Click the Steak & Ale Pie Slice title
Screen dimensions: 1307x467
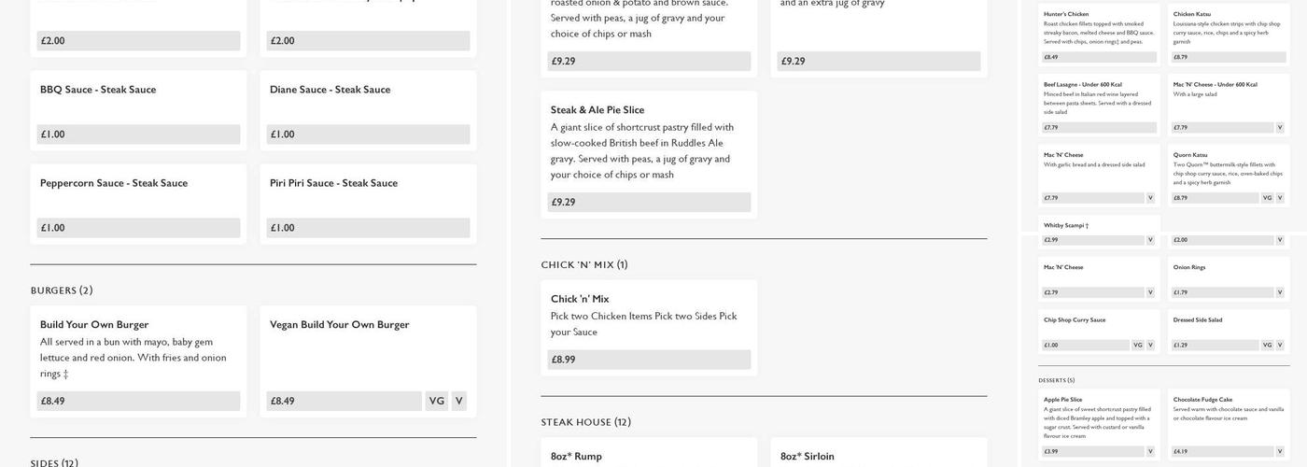pos(597,109)
